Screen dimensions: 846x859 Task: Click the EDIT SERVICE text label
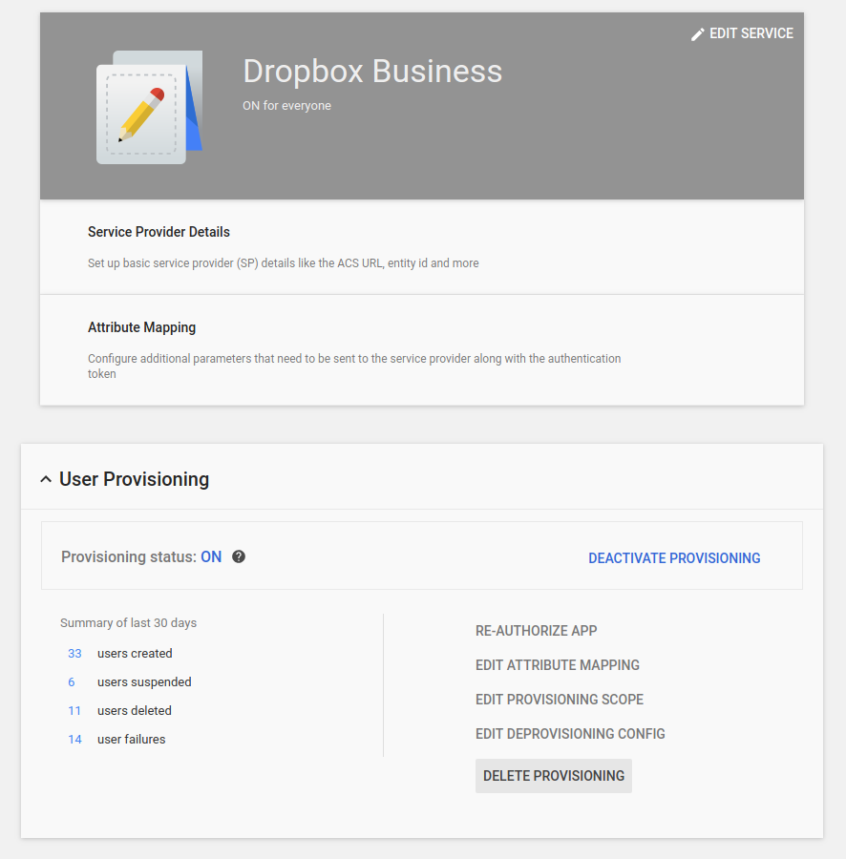751,33
